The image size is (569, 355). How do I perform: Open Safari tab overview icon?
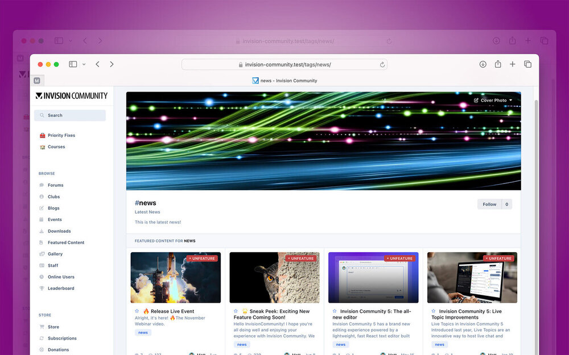coord(527,64)
